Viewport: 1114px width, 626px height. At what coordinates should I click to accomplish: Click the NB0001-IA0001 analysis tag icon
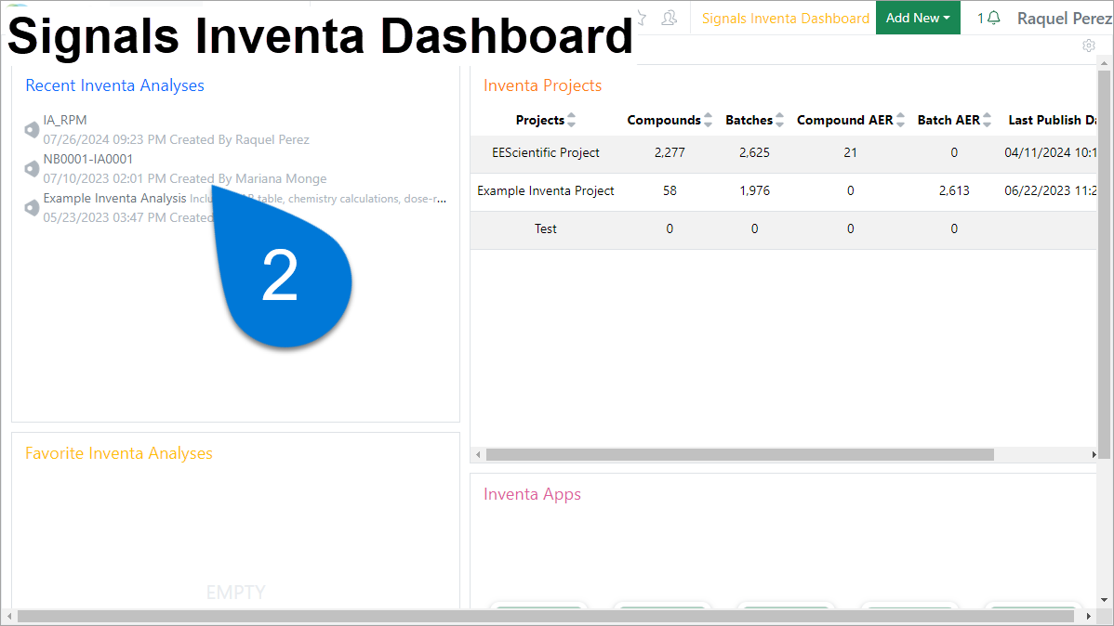[31, 168]
